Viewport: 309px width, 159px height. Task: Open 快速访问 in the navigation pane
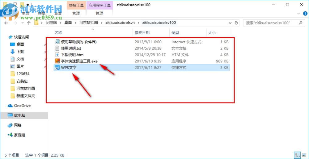click(21, 37)
